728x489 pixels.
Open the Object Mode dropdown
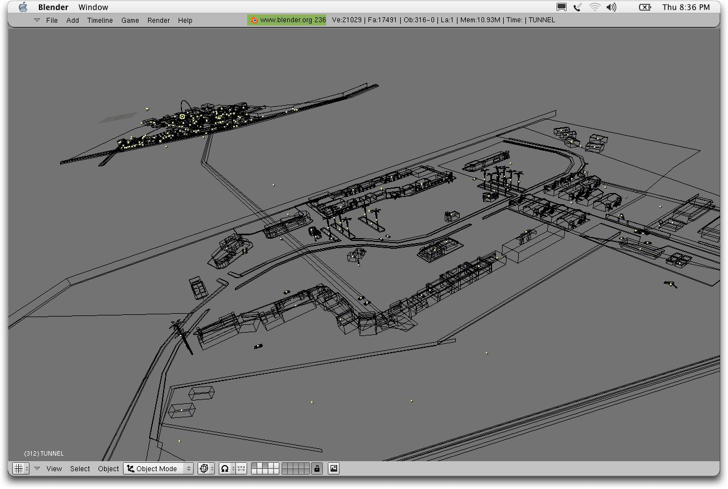[158, 468]
